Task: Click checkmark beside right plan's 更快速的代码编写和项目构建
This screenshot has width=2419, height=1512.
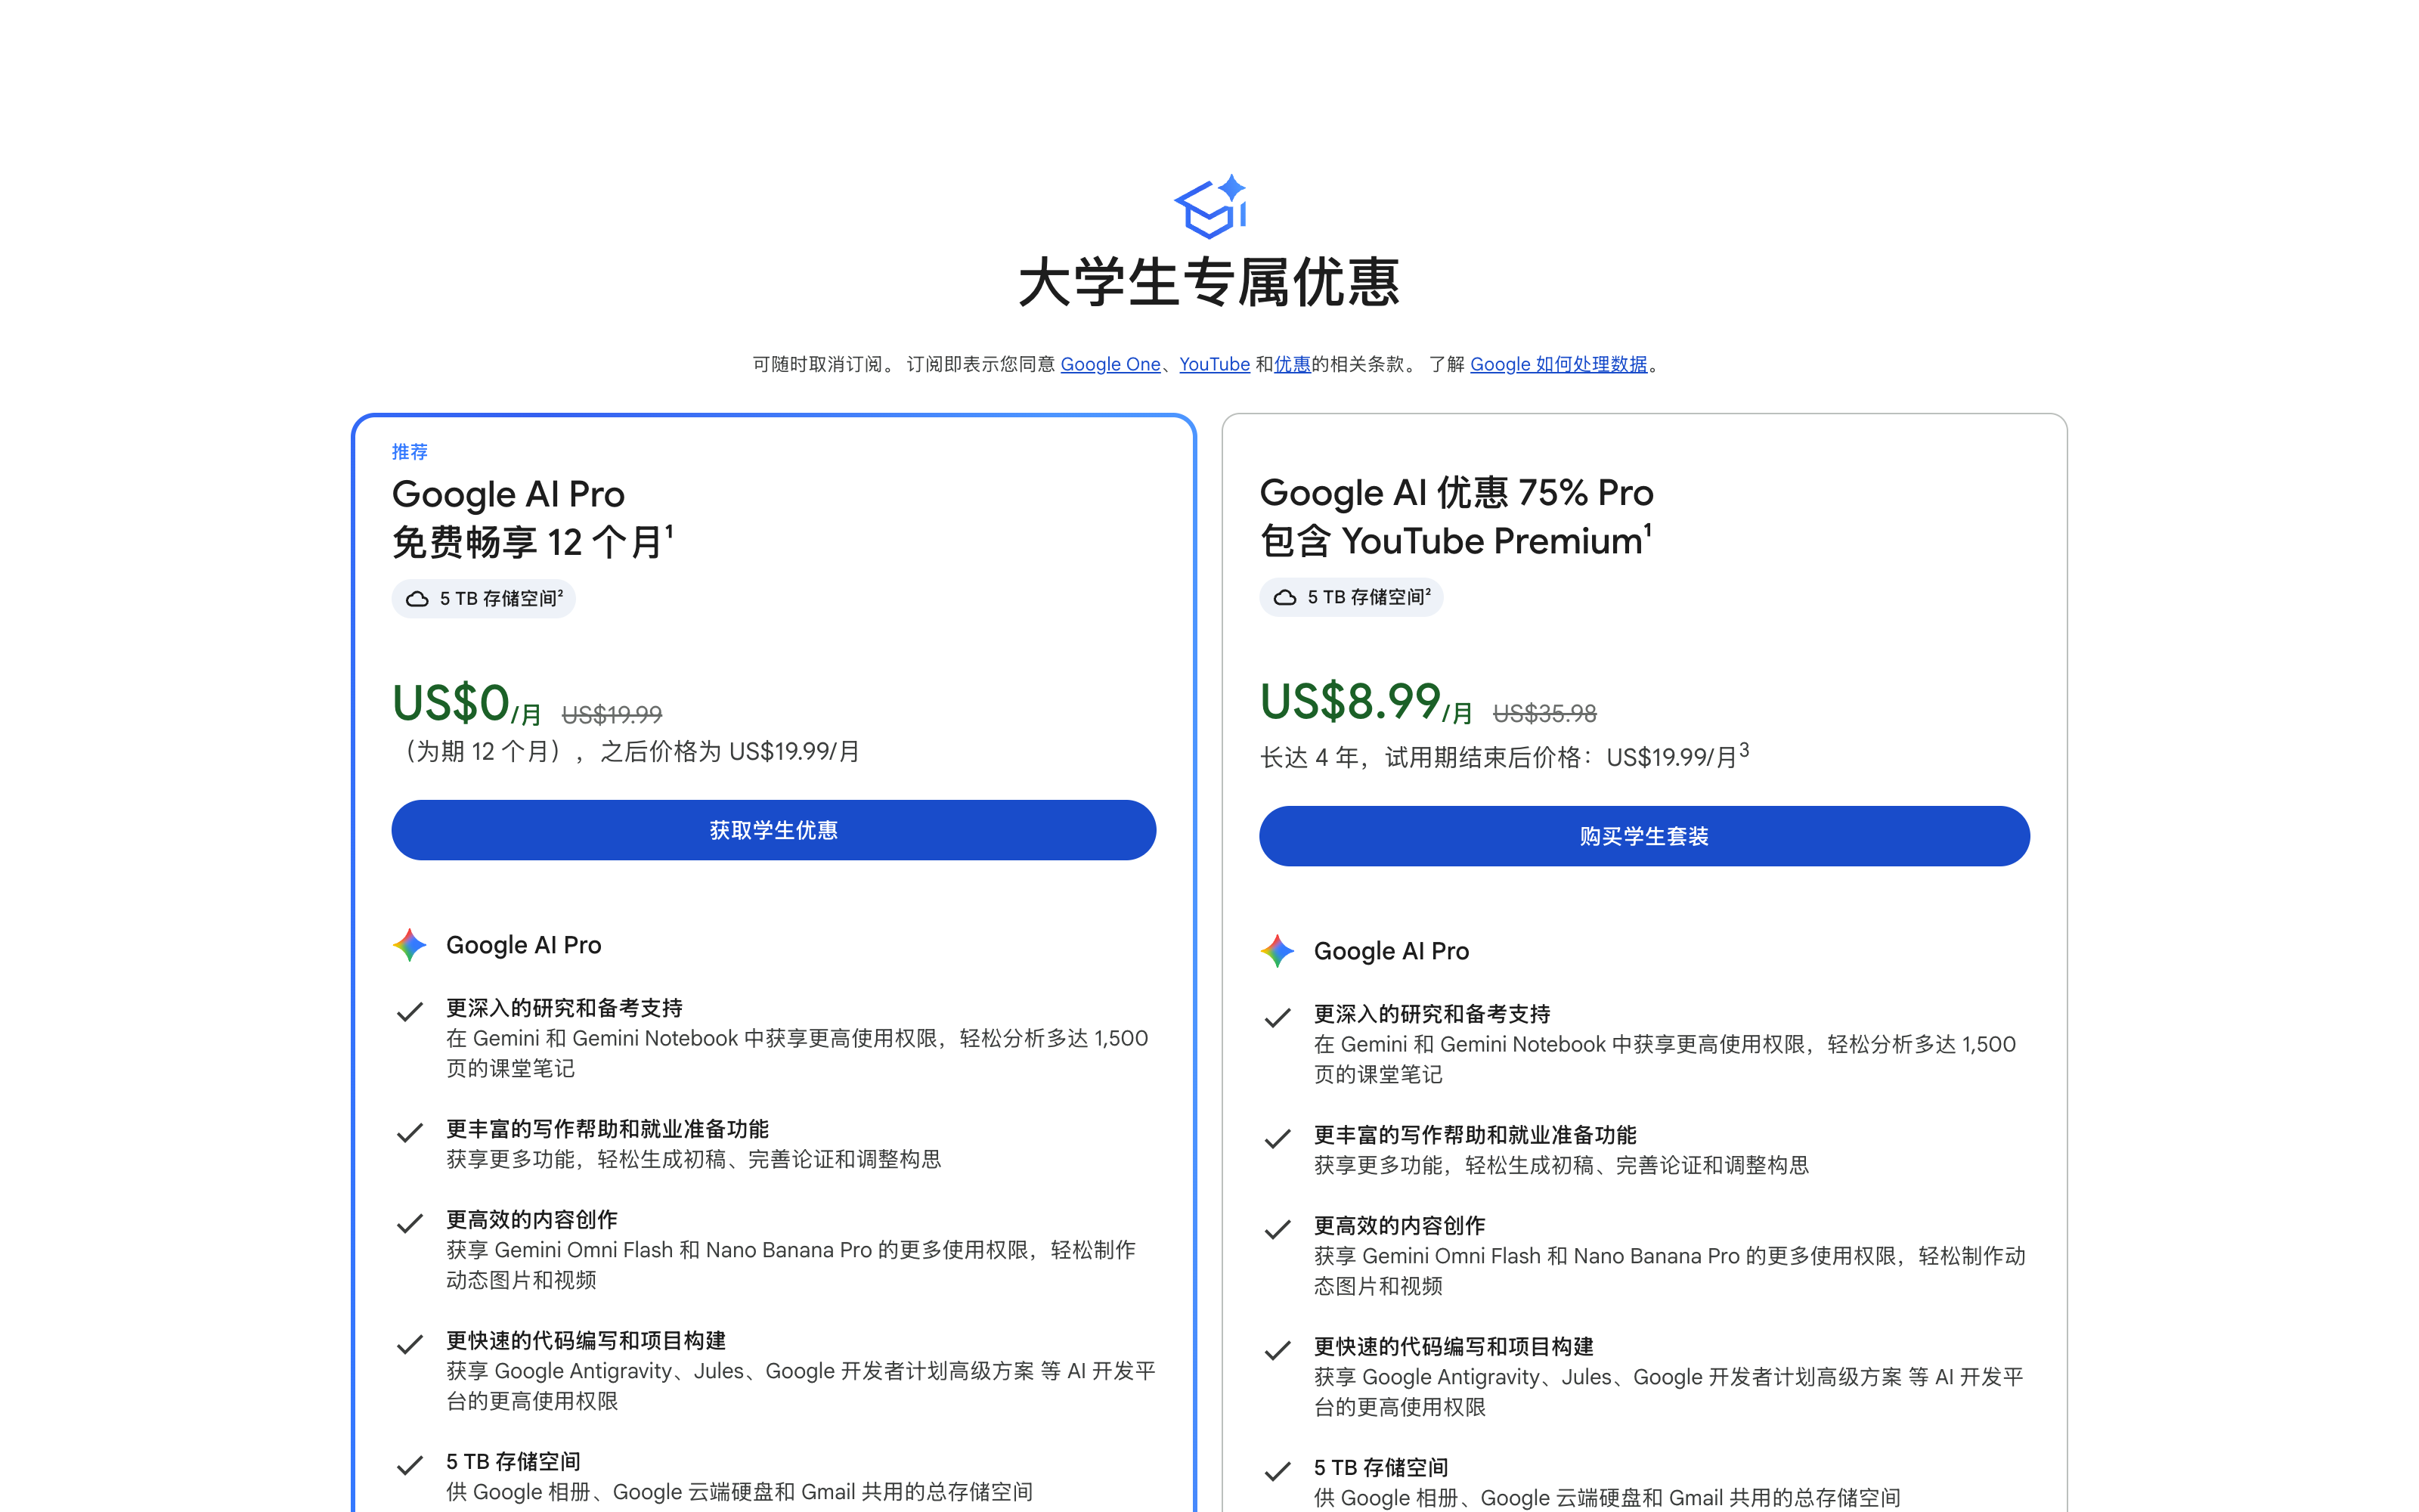Action: pos(1278,1351)
